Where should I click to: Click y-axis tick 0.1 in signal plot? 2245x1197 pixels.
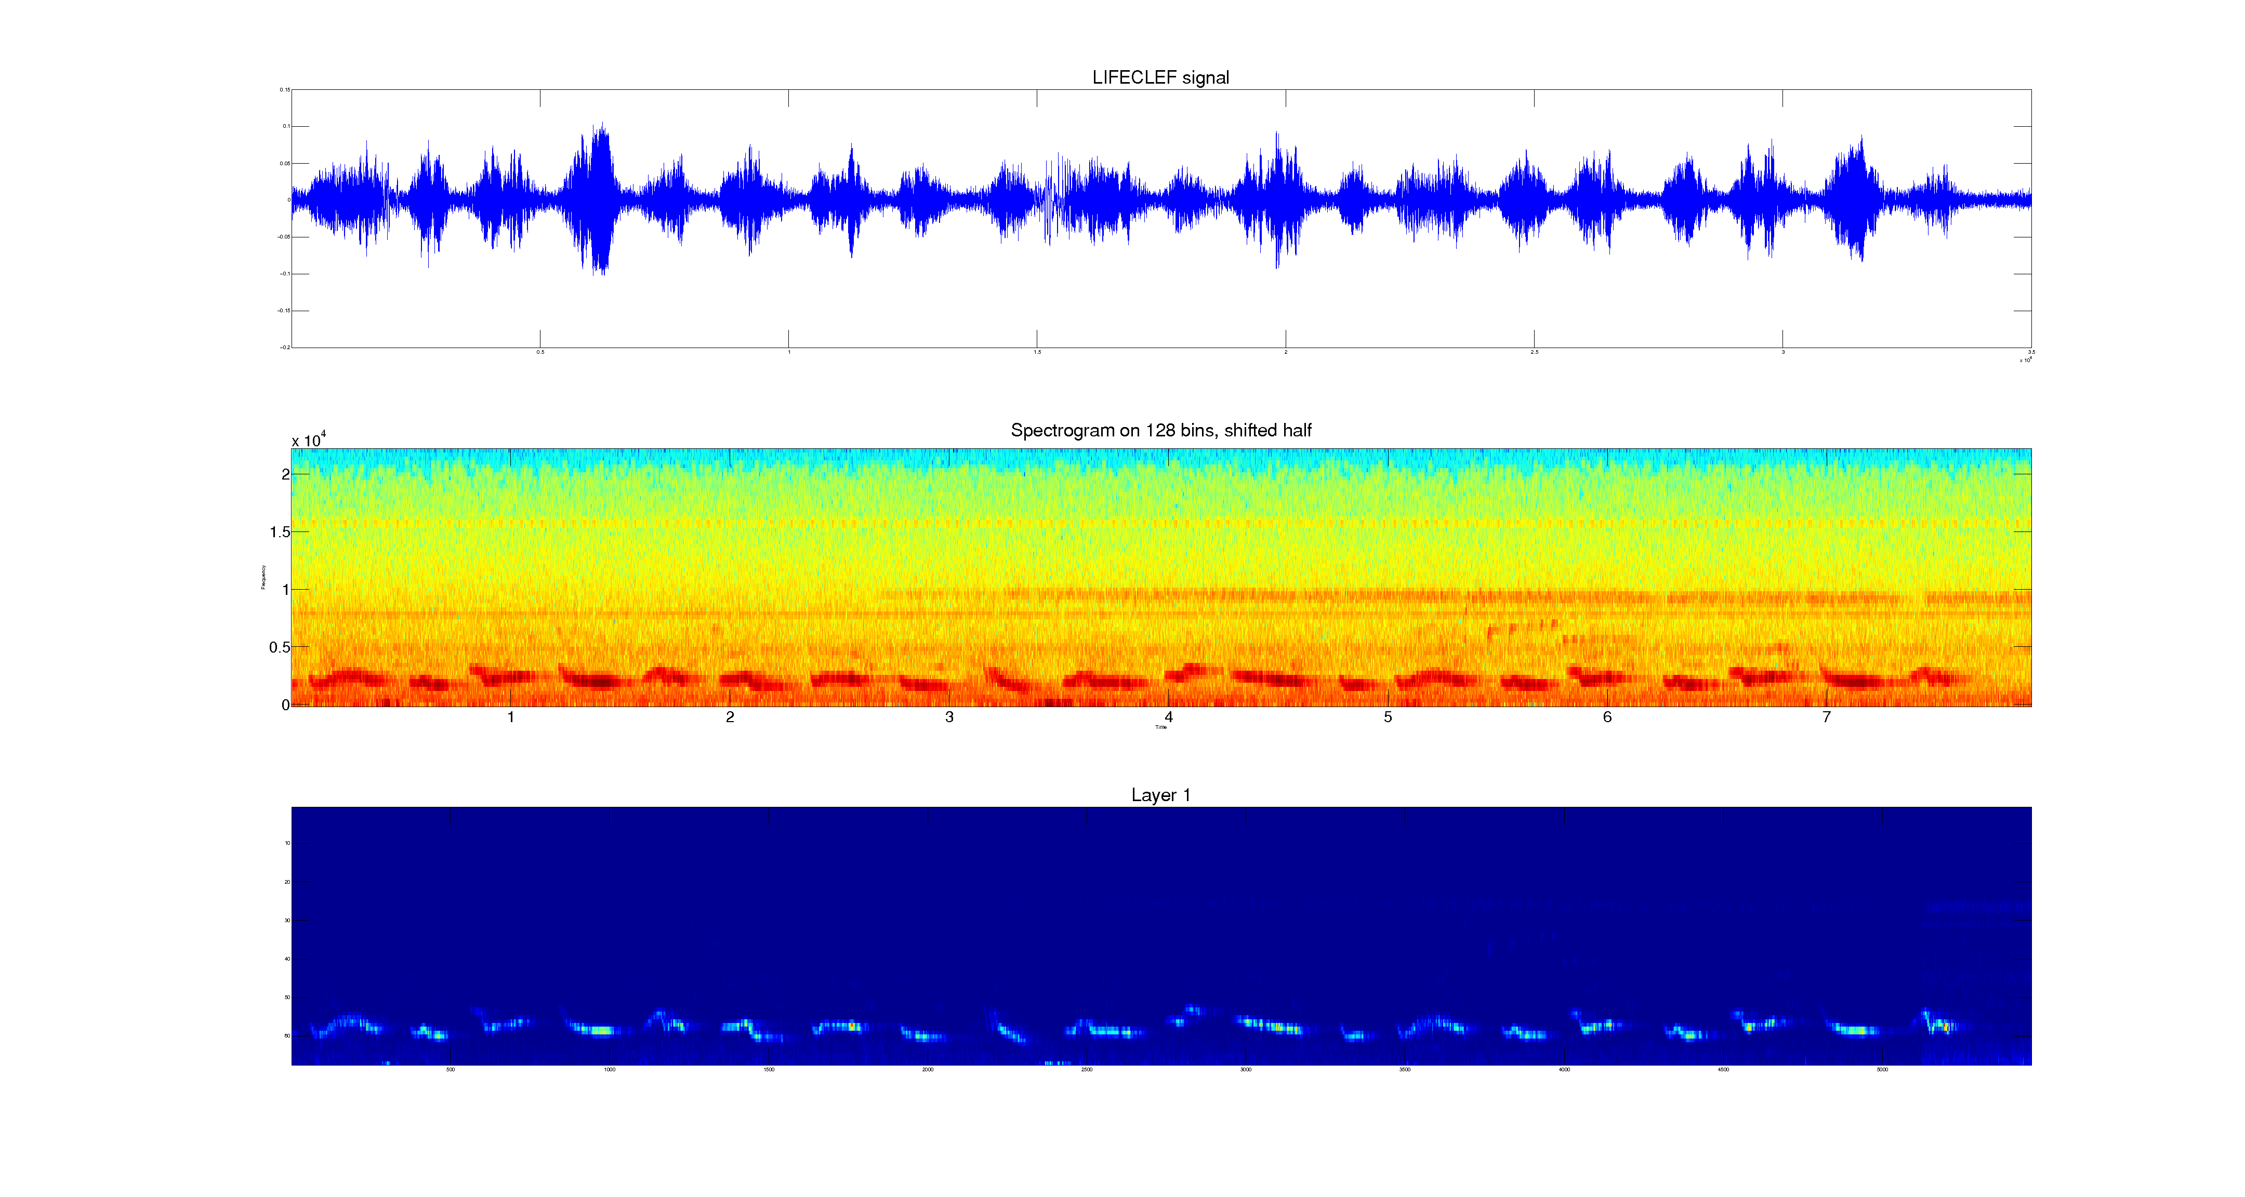click(285, 126)
